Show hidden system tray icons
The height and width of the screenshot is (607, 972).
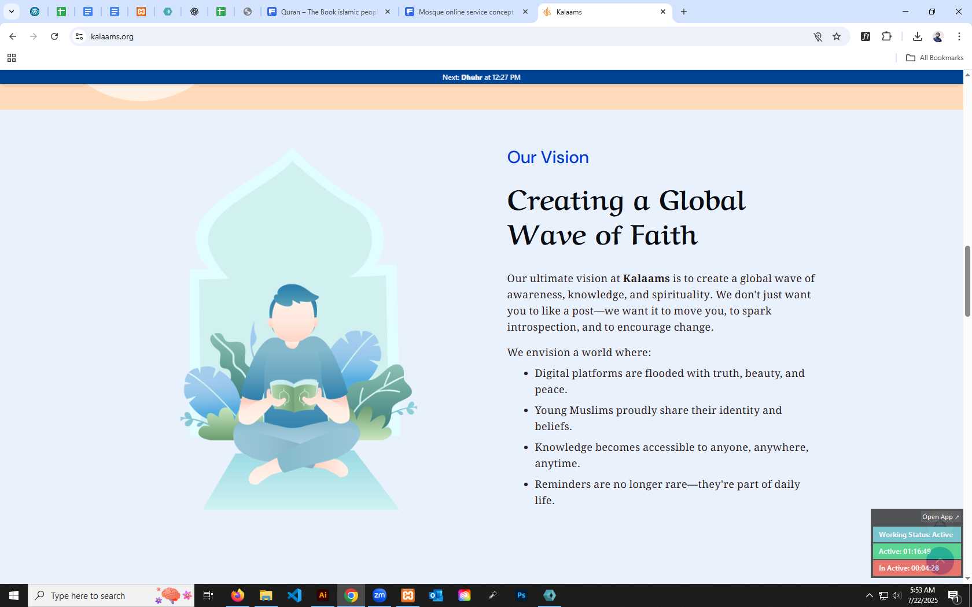tap(869, 595)
